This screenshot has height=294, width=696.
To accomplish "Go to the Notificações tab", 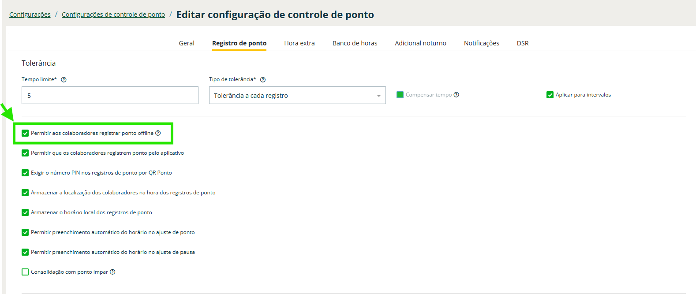I will tap(481, 43).
